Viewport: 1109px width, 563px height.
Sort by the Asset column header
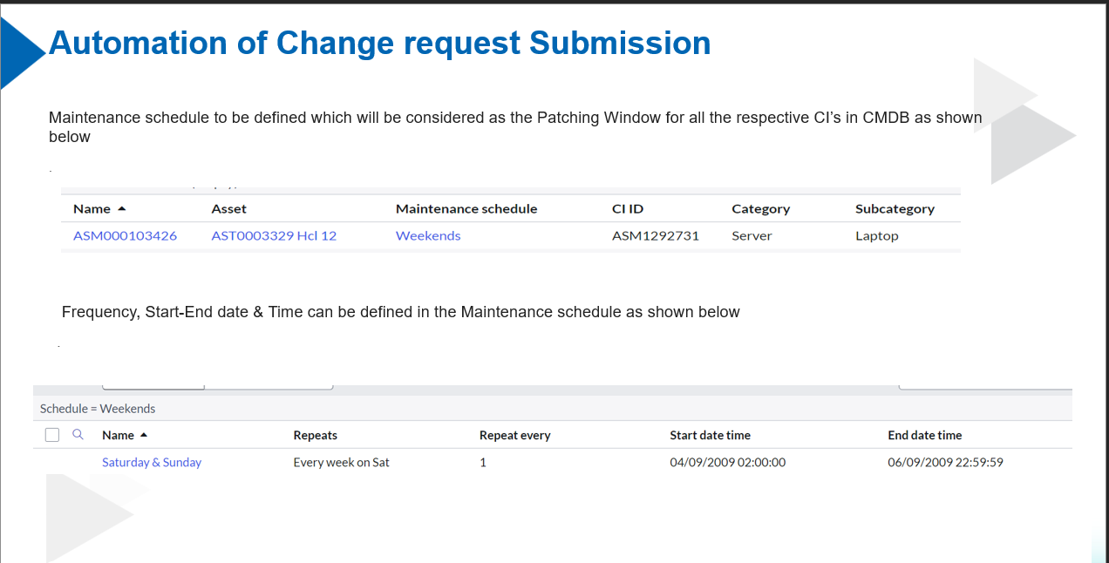tap(228, 209)
